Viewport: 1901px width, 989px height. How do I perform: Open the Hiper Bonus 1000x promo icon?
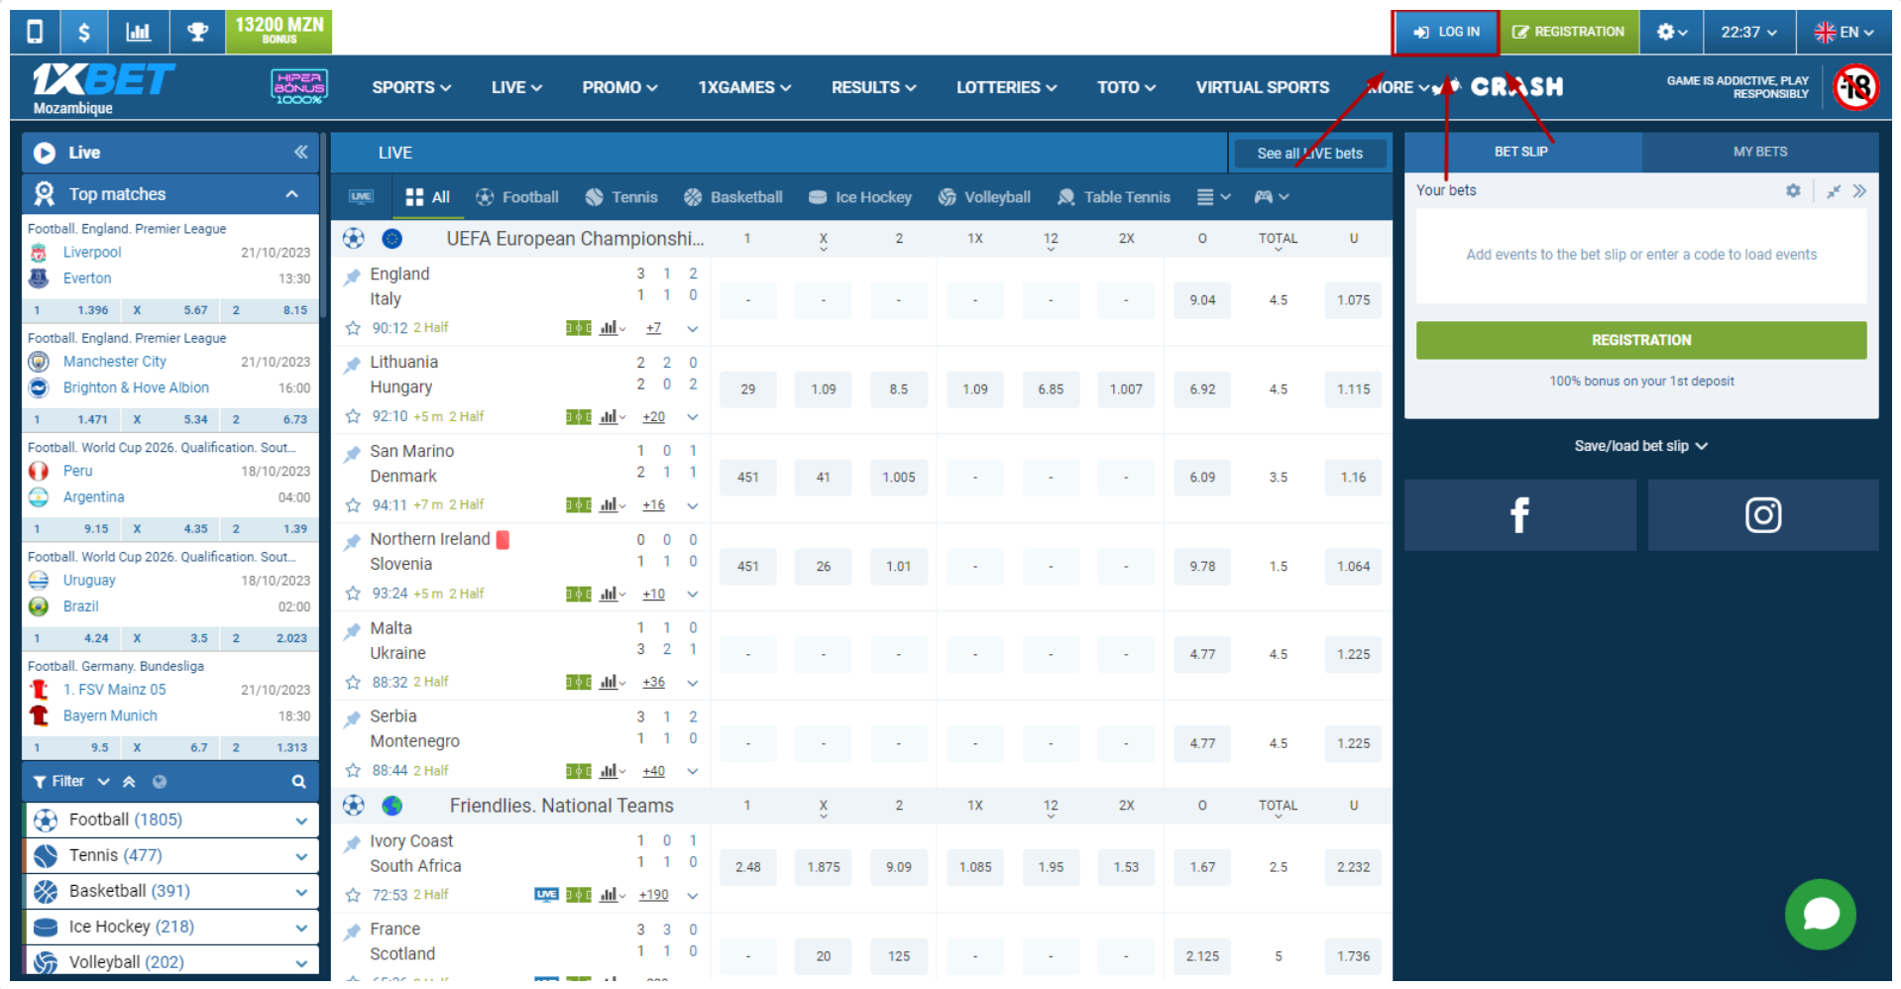tap(299, 87)
